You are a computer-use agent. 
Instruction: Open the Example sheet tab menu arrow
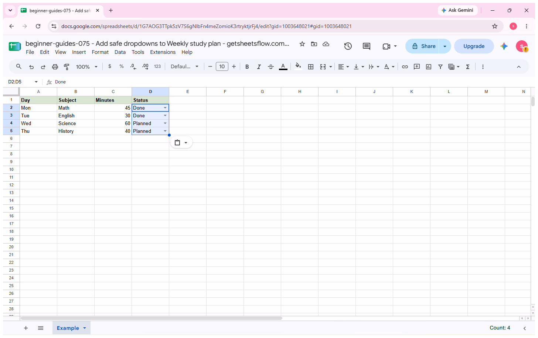85,328
